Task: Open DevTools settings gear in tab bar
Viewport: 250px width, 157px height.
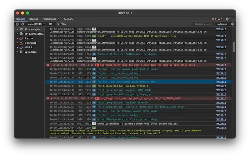Action: pos(227,19)
